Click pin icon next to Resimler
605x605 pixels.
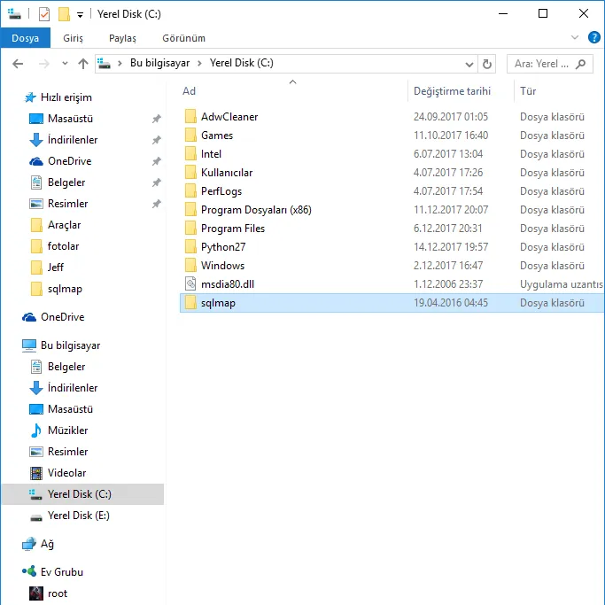[156, 204]
